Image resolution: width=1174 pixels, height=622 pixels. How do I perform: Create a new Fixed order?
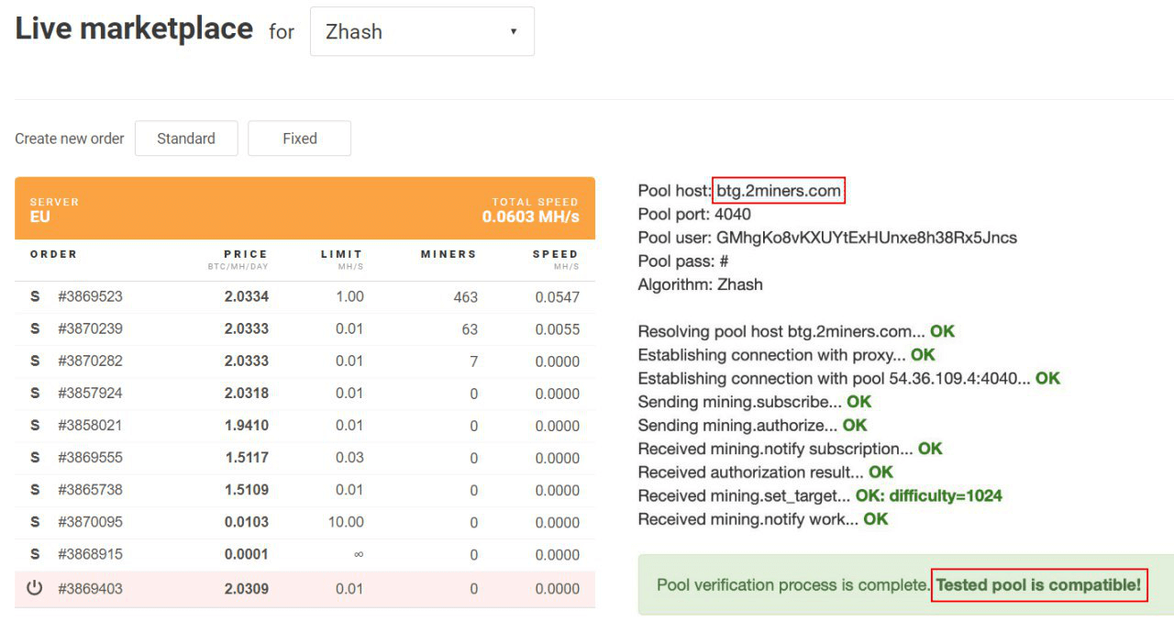[x=300, y=139]
